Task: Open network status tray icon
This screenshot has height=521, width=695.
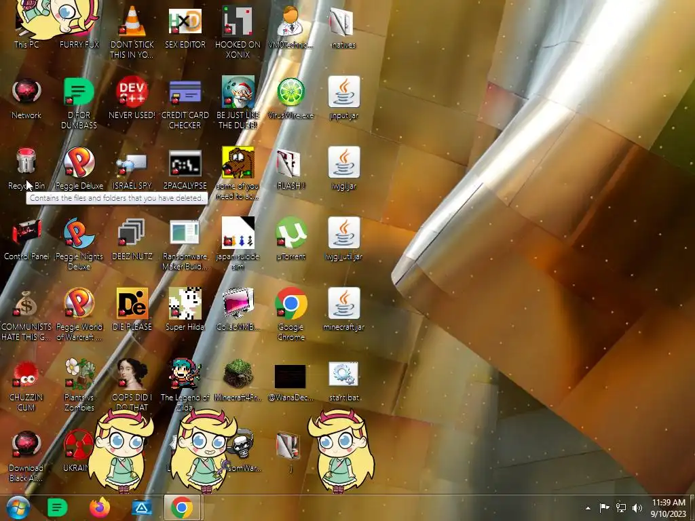Action: pyautogui.click(x=621, y=507)
